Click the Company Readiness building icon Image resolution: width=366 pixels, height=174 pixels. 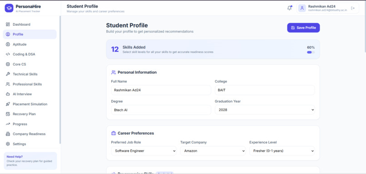click(x=8, y=134)
